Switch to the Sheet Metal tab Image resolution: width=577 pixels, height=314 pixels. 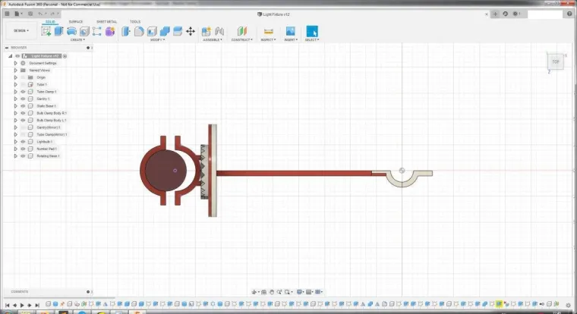point(106,22)
